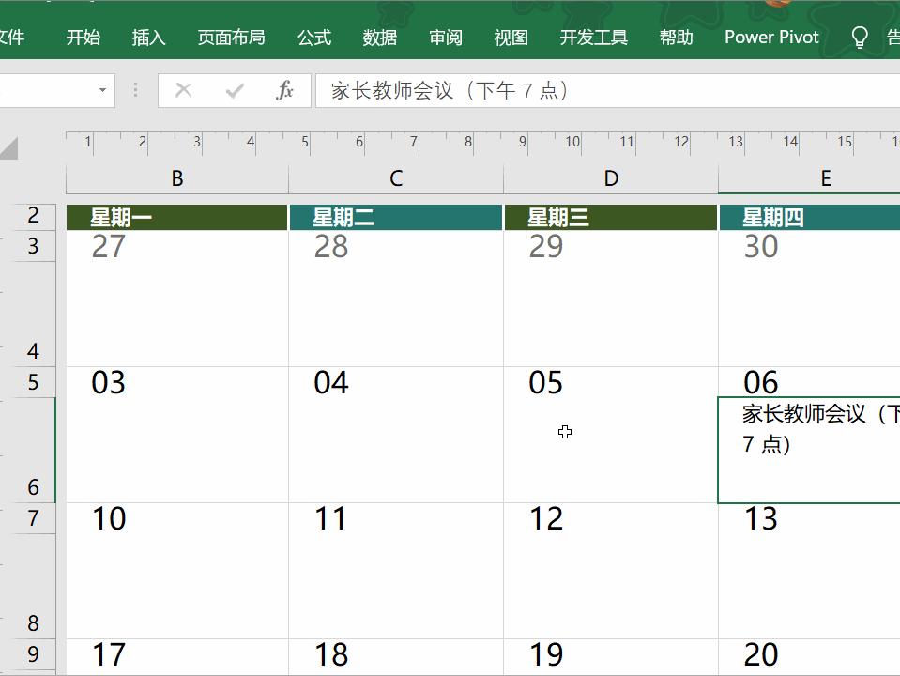This screenshot has width=900, height=676.
Task: Select the 审阅 ribbon tab
Action: click(446, 37)
